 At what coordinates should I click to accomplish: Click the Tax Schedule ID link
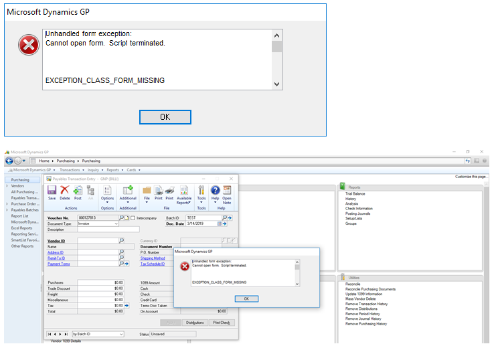(153, 264)
